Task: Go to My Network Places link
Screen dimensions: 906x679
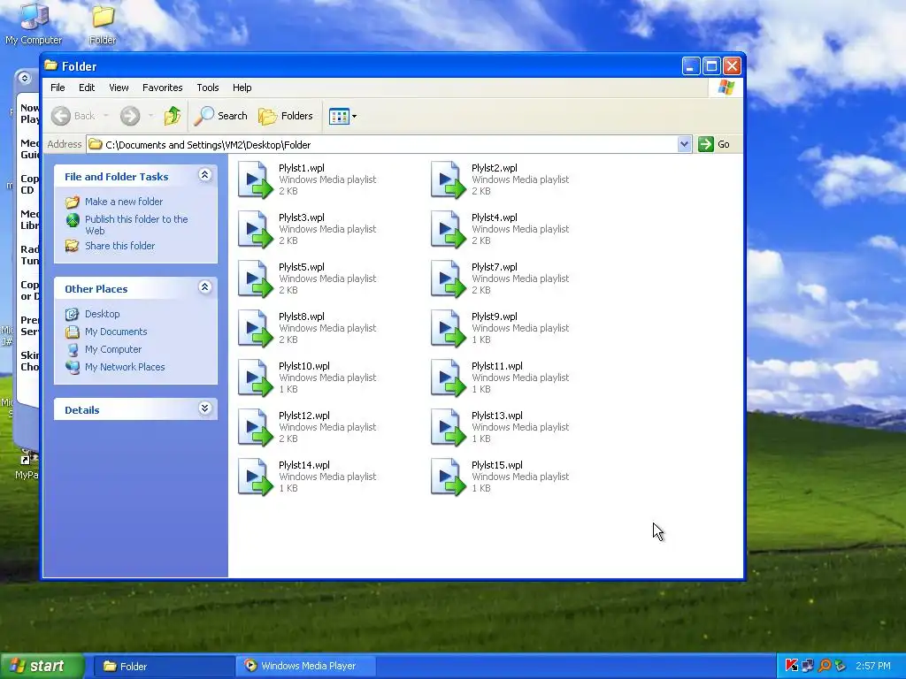Action: pos(125,367)
